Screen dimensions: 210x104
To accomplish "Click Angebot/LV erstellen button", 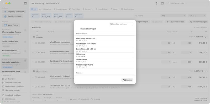I will pyautogui.click(x=14, y=12).
